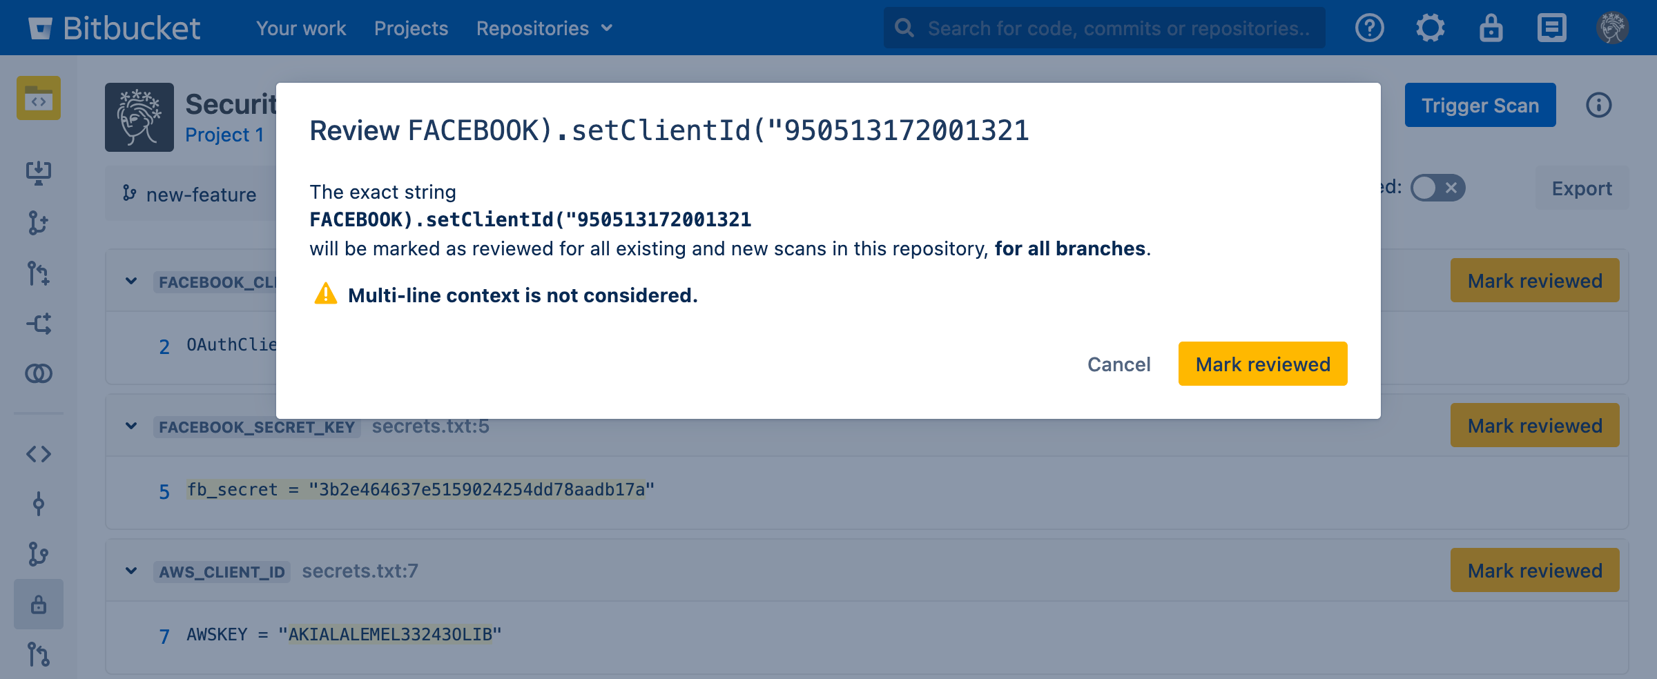Open the settings gear icon
This screenshot has height=679, width=1657.
click(1430, 28)
